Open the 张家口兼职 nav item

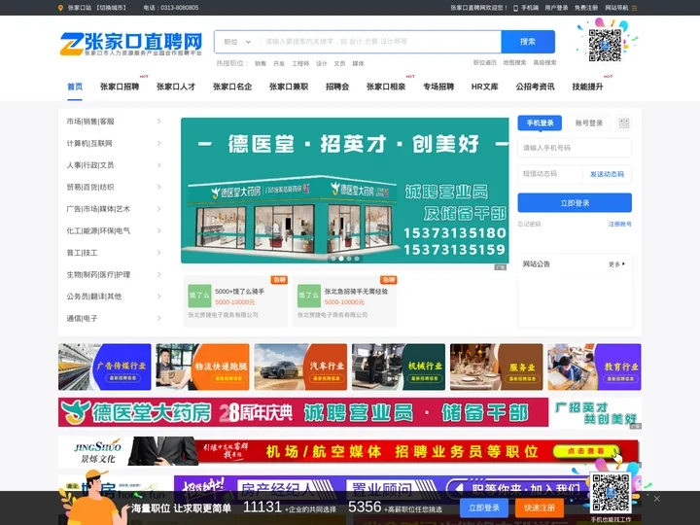click(289, 87)
